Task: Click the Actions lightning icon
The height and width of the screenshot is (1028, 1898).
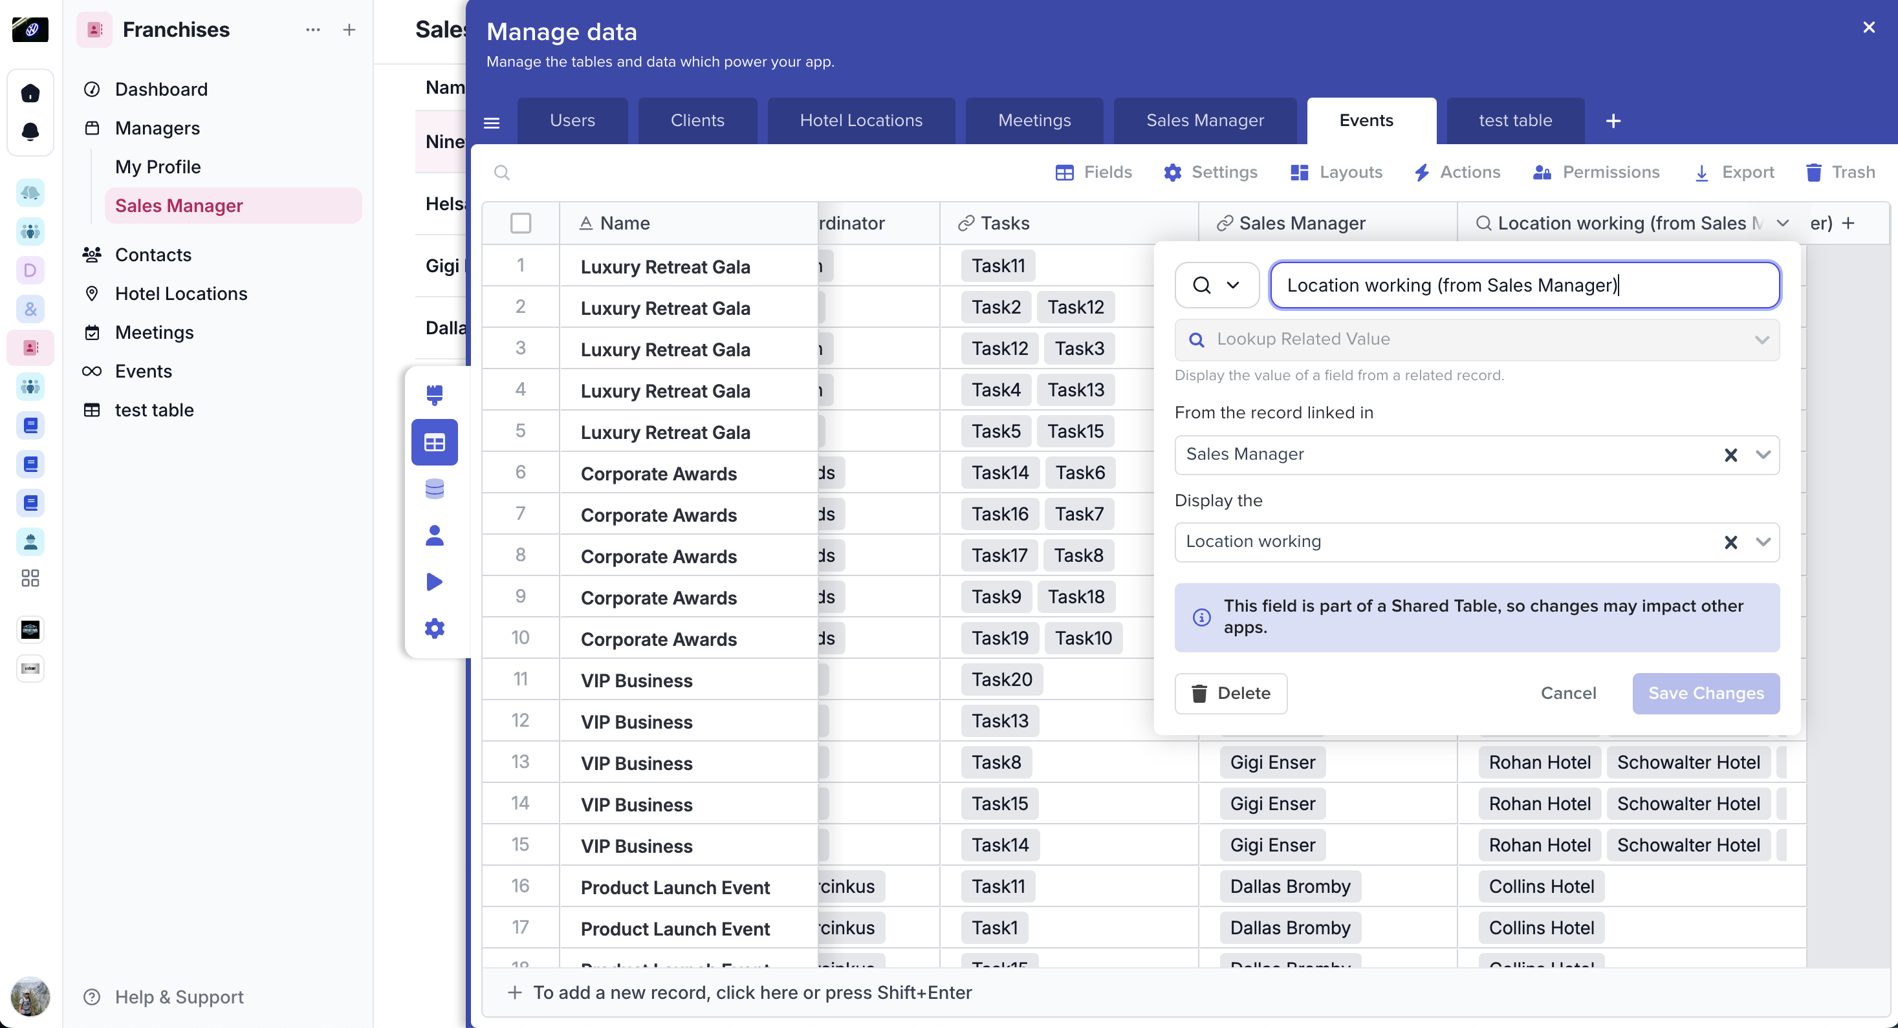Action: 1422,173
